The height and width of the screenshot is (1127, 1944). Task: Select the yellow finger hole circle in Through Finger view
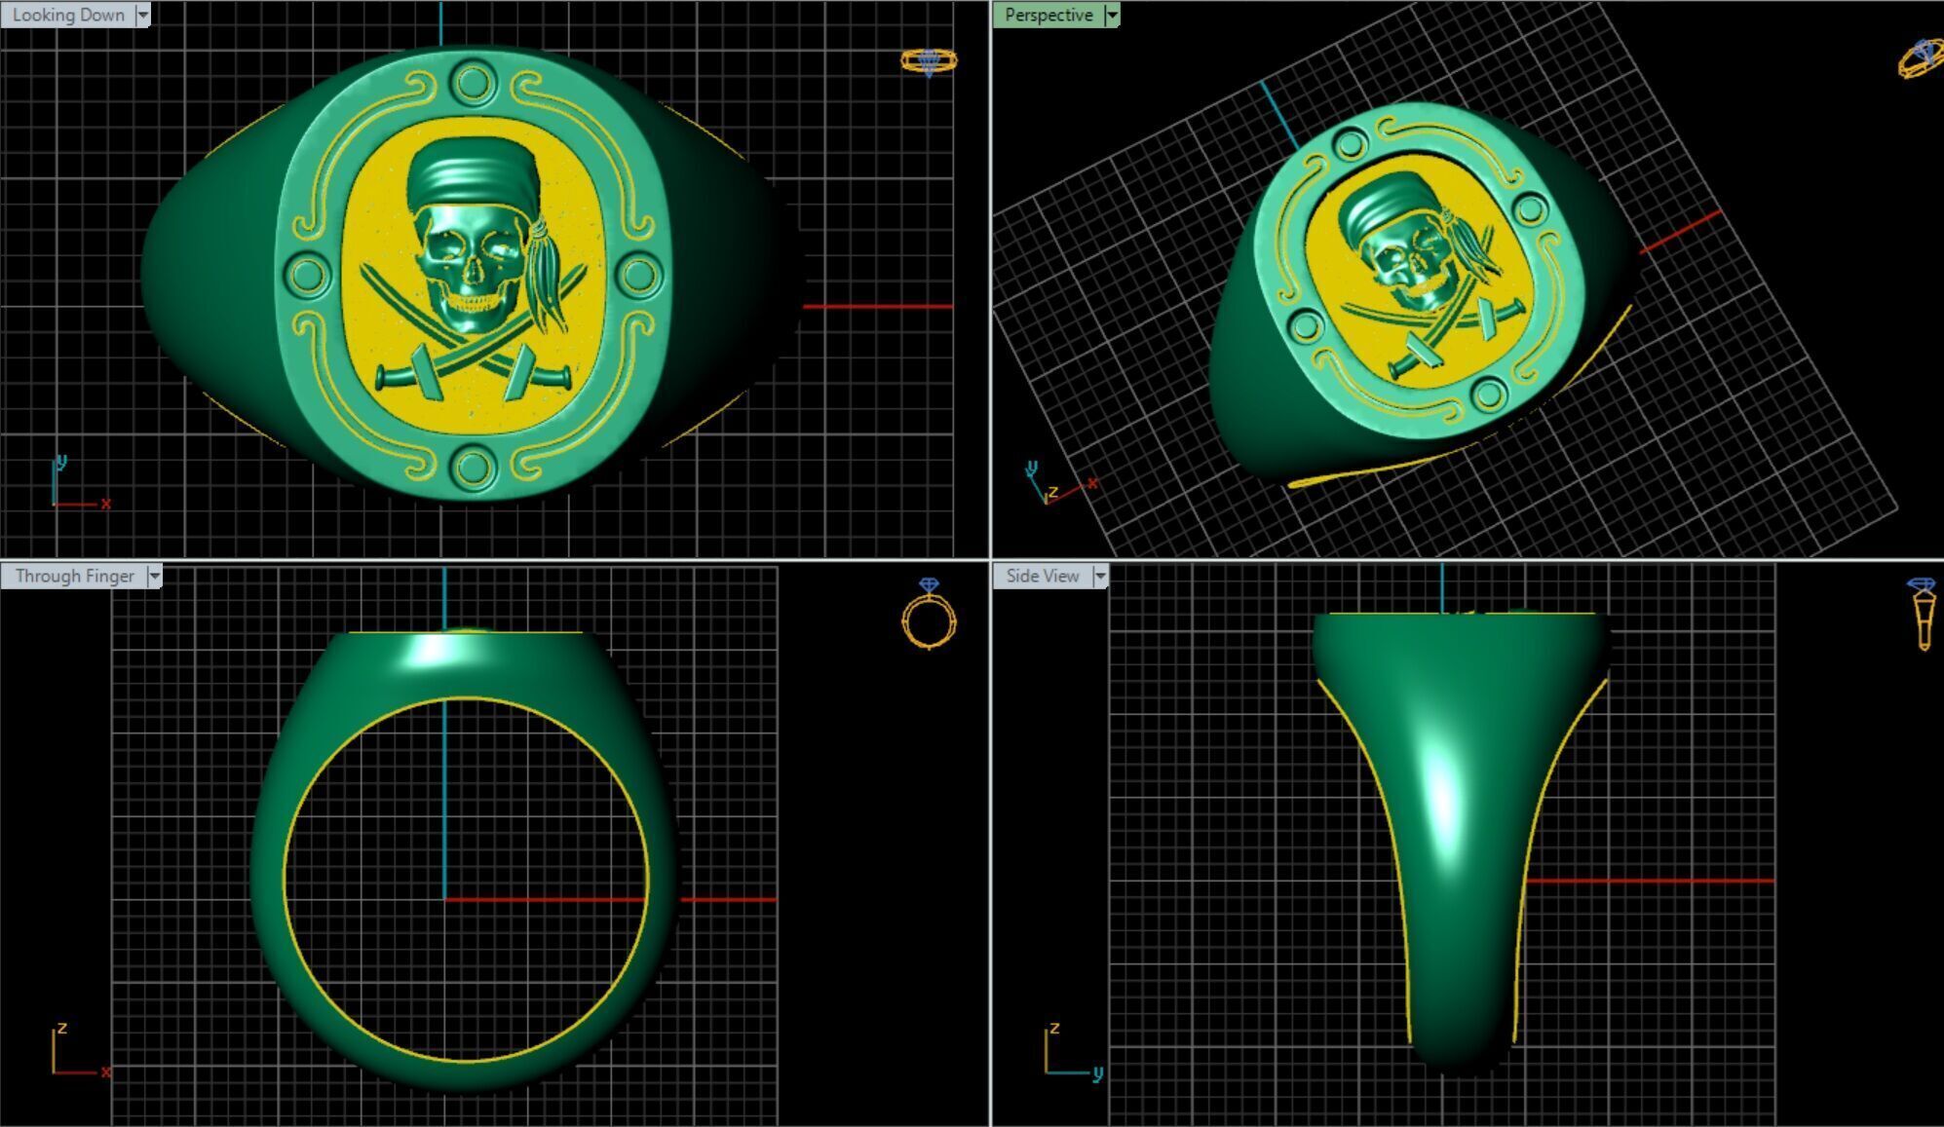pos(466,880)
